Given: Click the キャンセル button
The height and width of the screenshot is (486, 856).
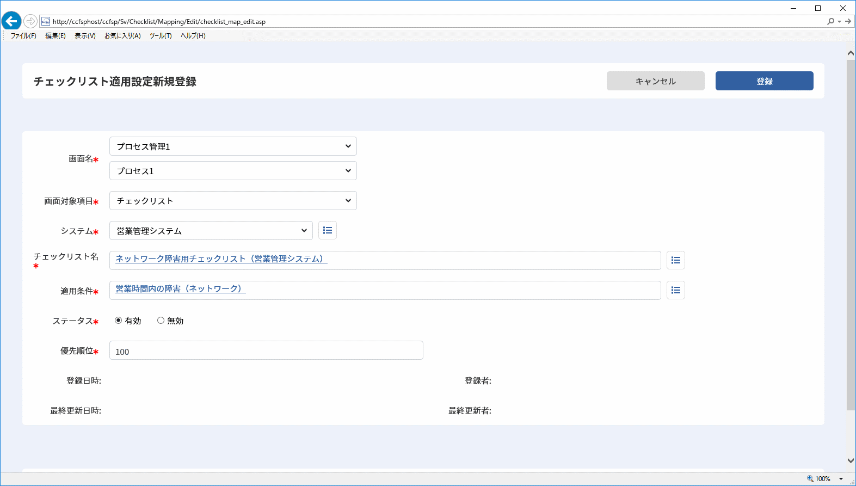Looking at the screenshot, I should point(656,81).
